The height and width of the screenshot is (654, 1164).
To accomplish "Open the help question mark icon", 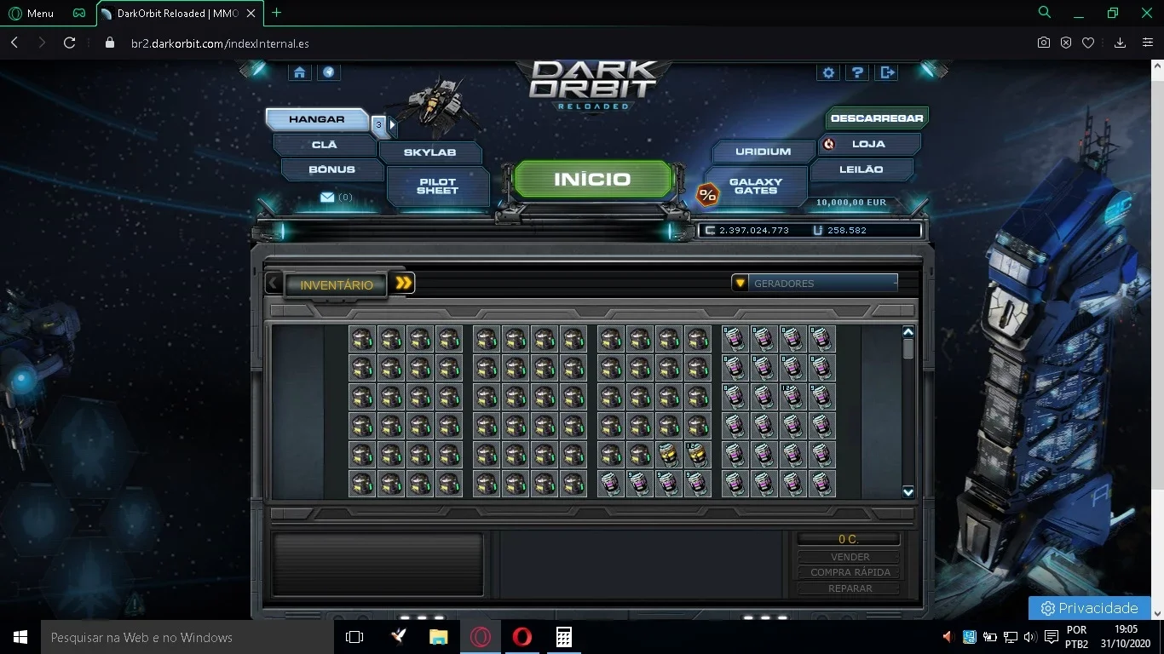I will tap(857, 72).
